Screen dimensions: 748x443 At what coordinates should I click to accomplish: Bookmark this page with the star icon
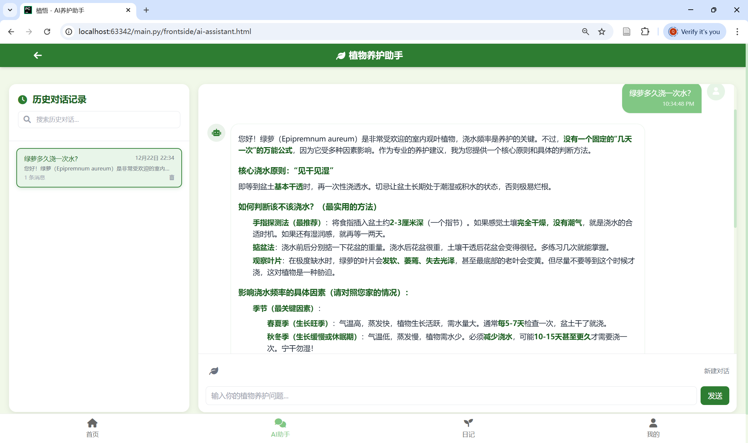(x=602, y=32)
